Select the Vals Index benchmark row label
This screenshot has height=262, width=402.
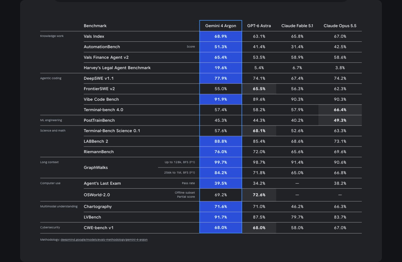[94, 36]
